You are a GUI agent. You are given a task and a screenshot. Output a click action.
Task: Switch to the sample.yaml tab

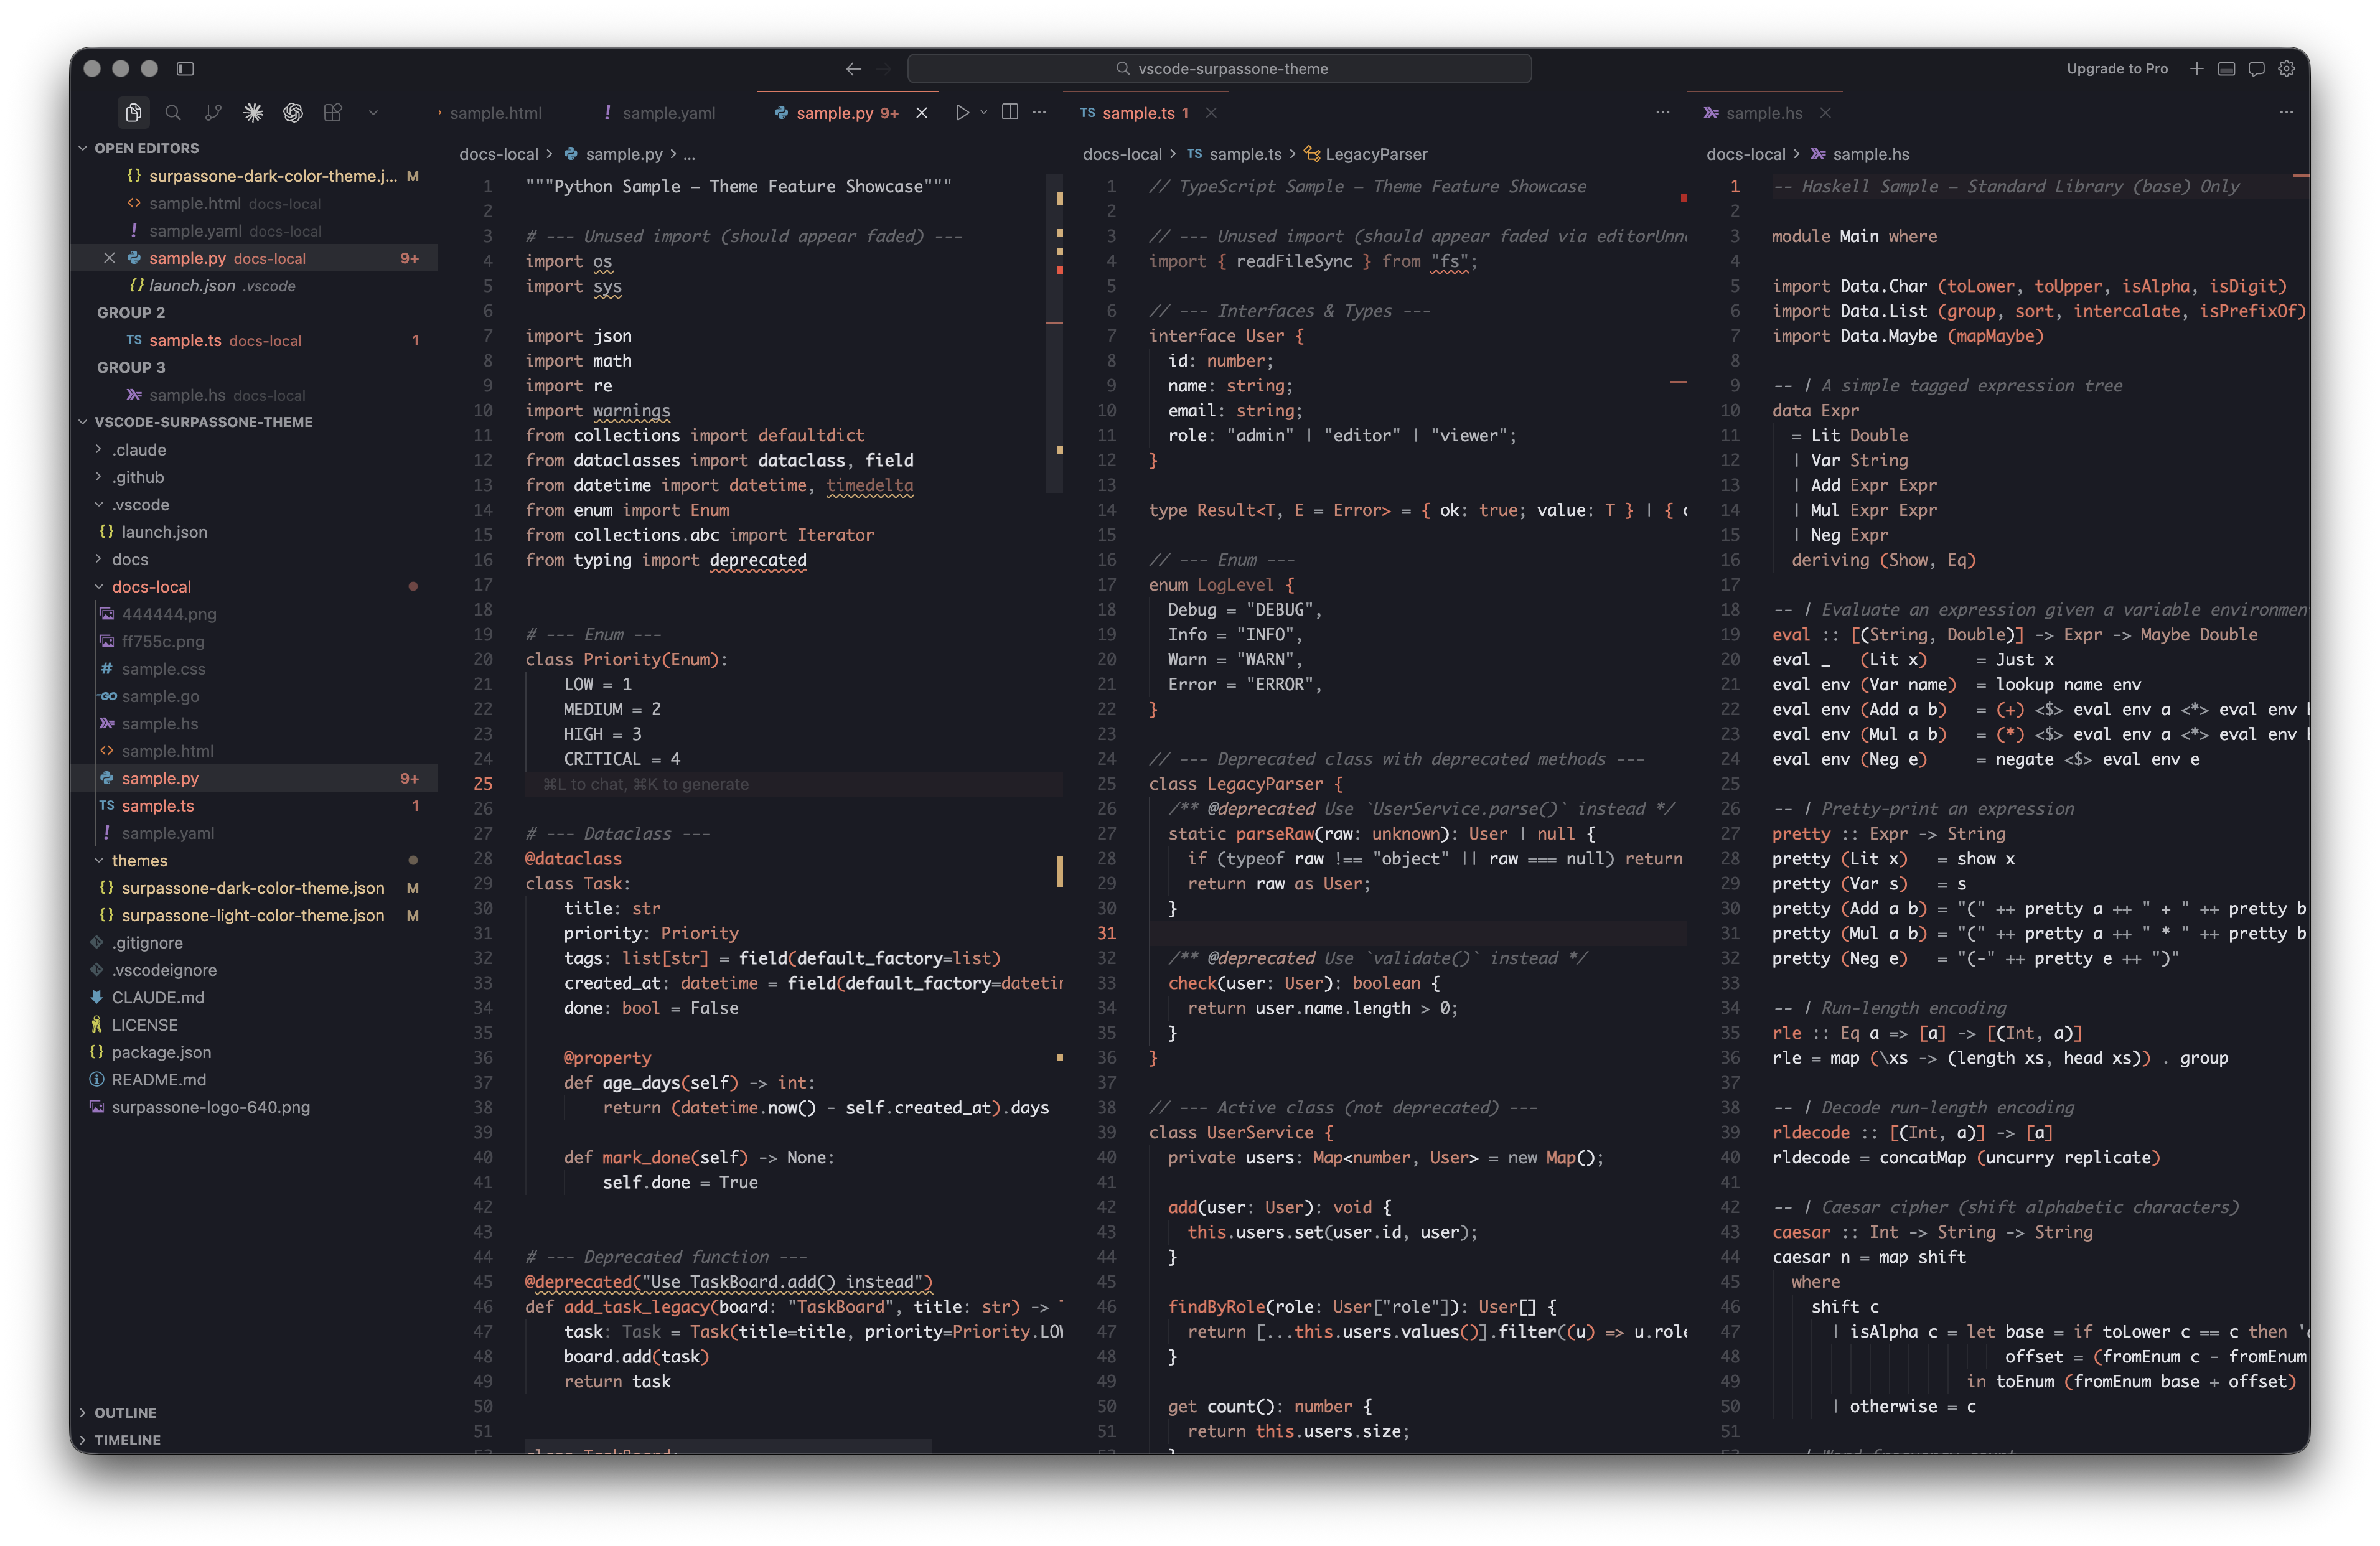668,113
